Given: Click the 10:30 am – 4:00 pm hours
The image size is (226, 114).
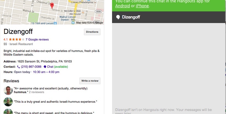Looking at the screenshot, I should pyautogui.click(x=46, y=72).
